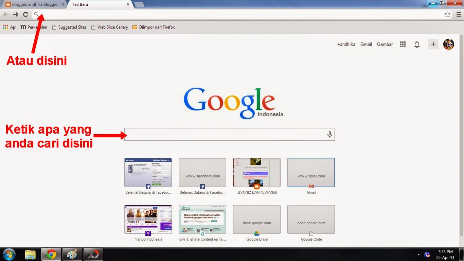464x261 pixels.
Task: Click the back navigation arrow
Action: 6,14
